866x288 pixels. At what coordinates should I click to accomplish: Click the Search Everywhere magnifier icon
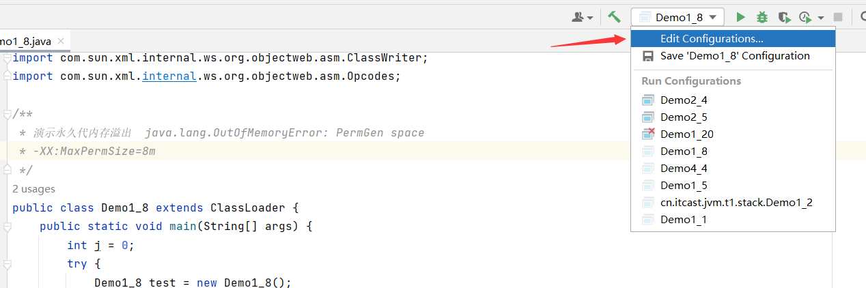861,17
